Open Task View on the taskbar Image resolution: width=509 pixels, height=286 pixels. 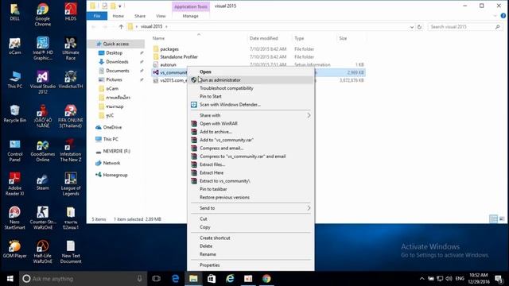156,279
